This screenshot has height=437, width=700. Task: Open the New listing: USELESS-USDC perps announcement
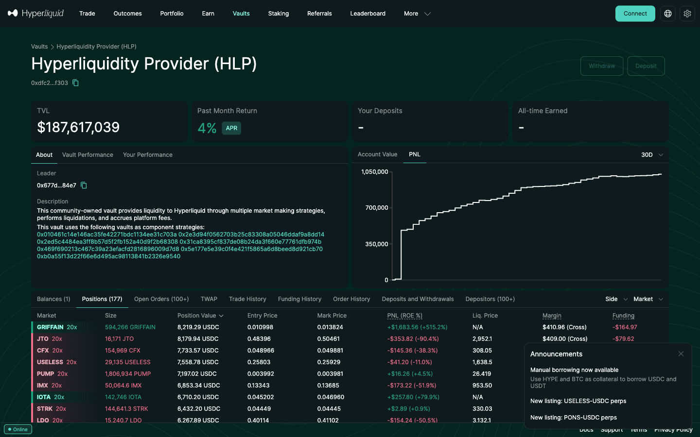pyautogui.click(x=578, y=401)
